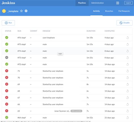Click the 21 days ago completed cell
This screenshot has height=122, width=134.
[110, 118]
